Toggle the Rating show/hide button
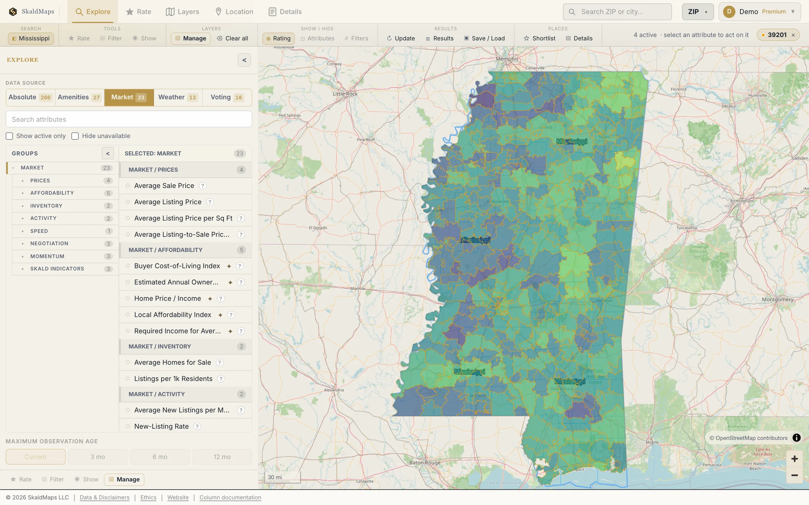809x505 pixels. pos(278,38)
